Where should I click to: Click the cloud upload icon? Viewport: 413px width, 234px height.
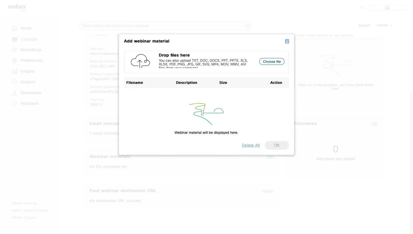(140, 61)
